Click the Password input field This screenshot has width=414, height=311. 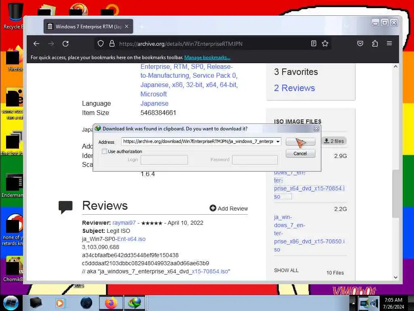[255, 160]
